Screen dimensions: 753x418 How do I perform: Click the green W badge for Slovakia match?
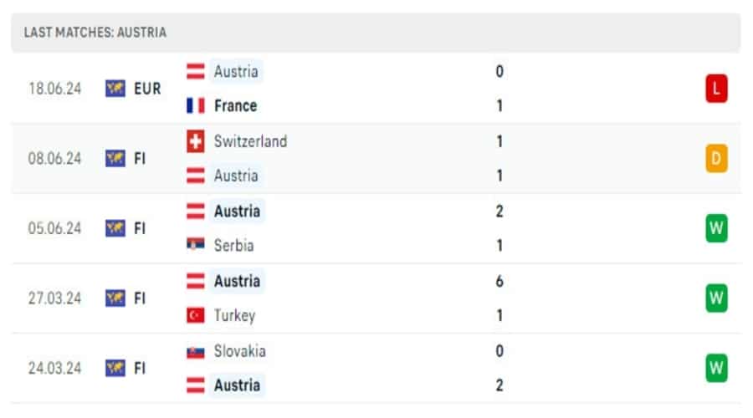coord(716,368)
